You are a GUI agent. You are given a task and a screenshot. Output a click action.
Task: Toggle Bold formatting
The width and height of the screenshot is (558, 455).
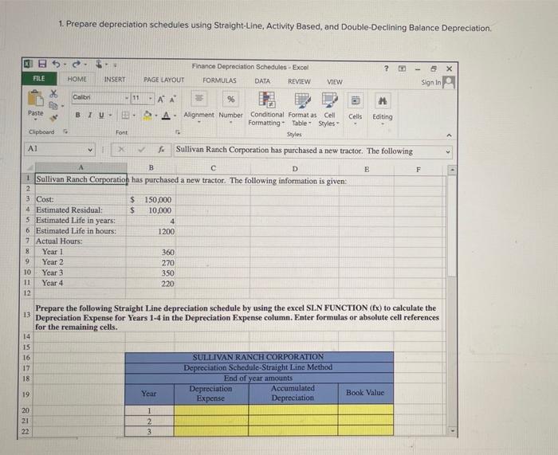(78, 115)
